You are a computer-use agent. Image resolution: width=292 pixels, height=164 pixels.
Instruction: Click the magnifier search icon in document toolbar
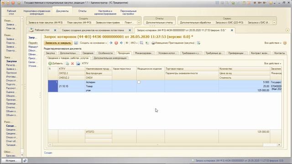pos(141,43)
